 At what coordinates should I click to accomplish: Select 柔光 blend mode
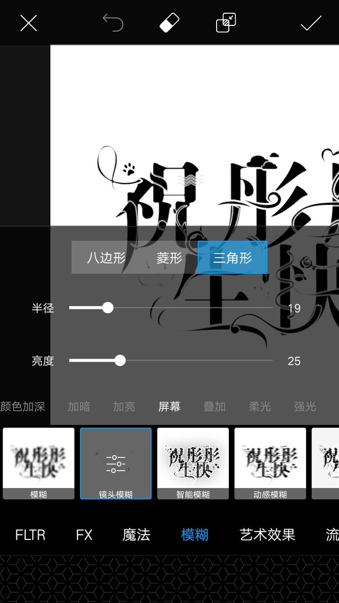point(260,406)
